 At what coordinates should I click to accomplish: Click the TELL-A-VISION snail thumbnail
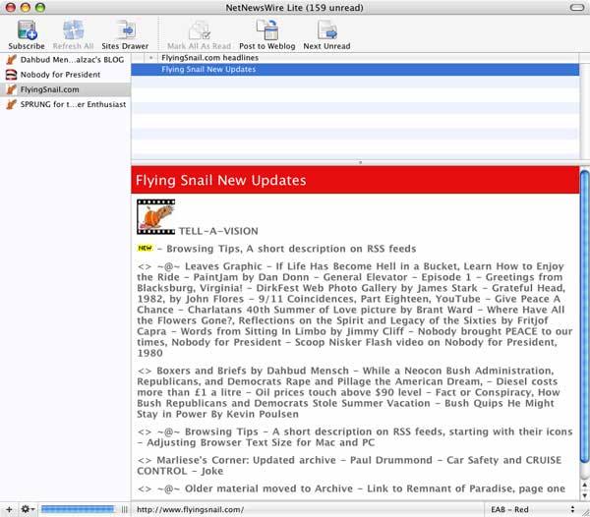click(x=155, y=217)
